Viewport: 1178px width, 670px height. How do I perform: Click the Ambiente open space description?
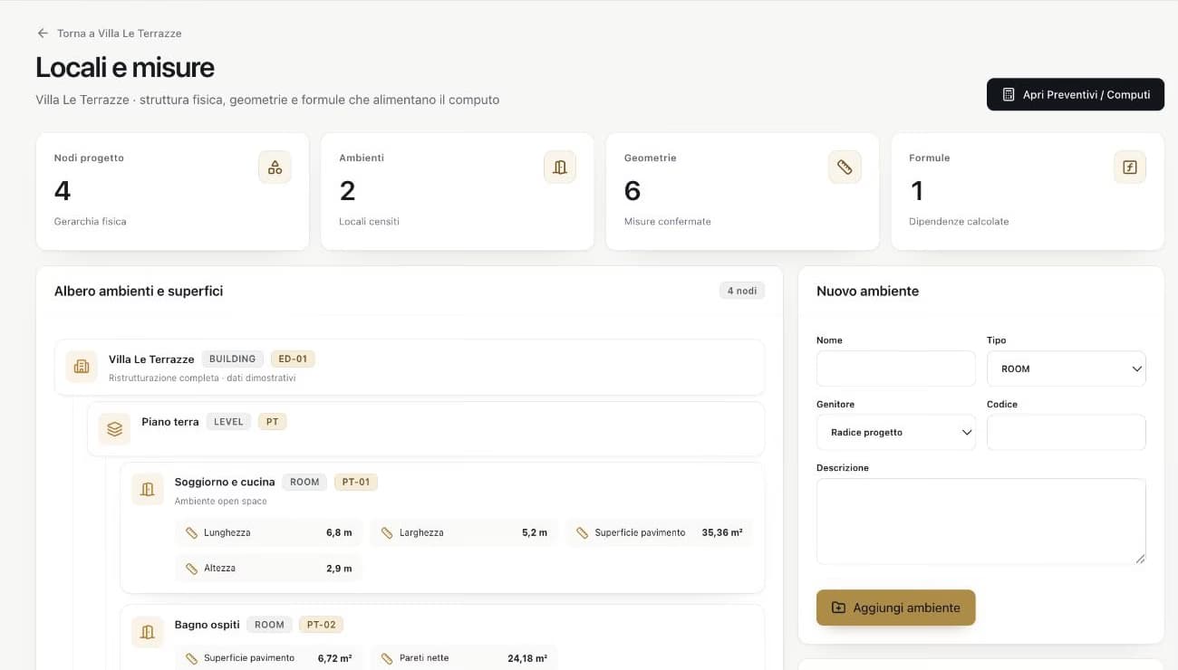coord(221,502)
